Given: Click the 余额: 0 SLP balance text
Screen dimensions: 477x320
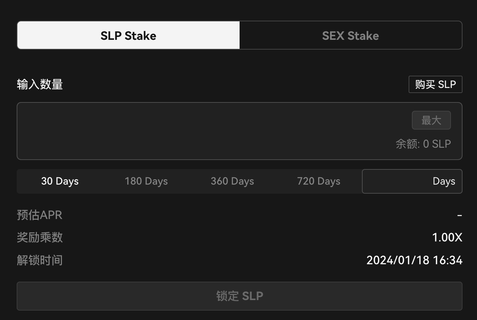Looking at the screenshot, I should [x=423, y=144].
